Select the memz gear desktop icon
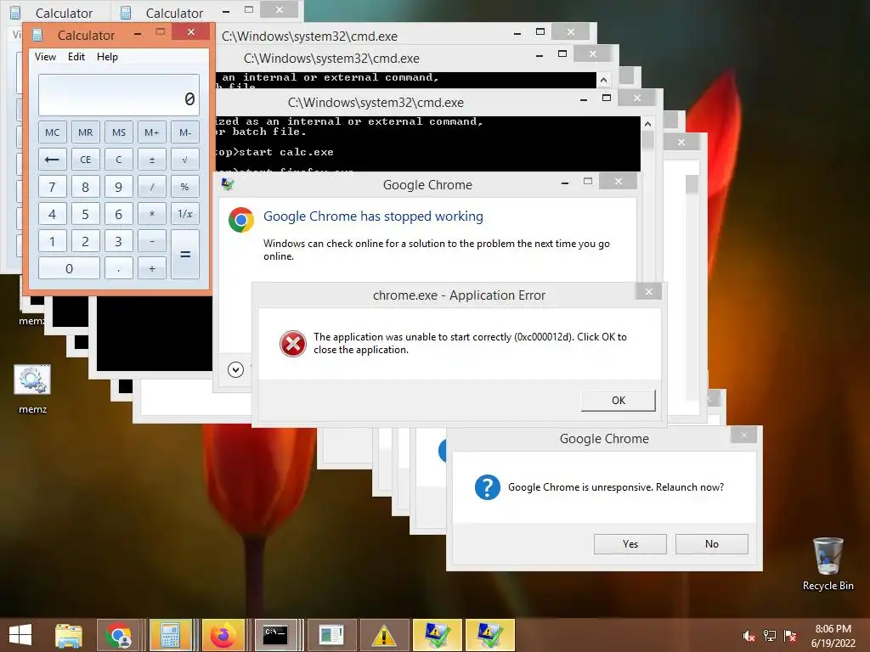Screen dimensions: 870x652 (32, 388)
